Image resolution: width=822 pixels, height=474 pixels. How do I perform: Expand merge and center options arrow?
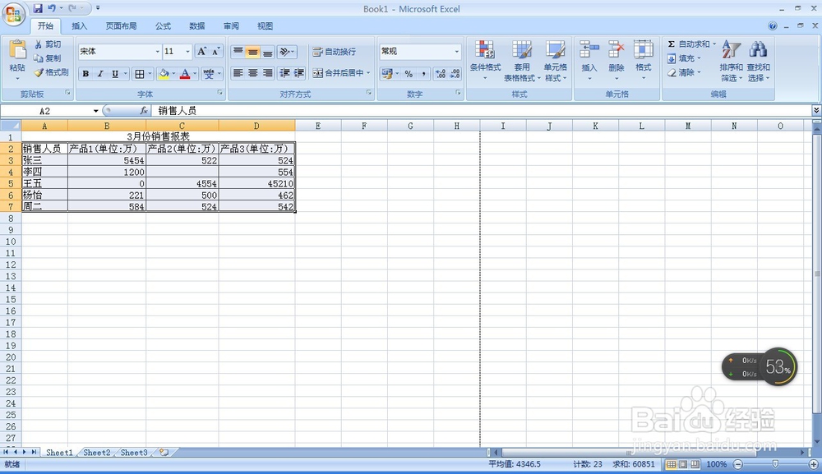368,73
